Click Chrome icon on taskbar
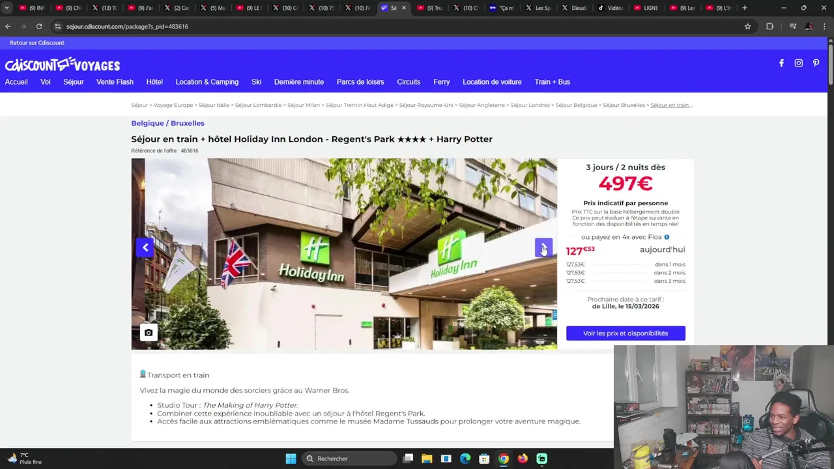 click(x=504, y=459)
